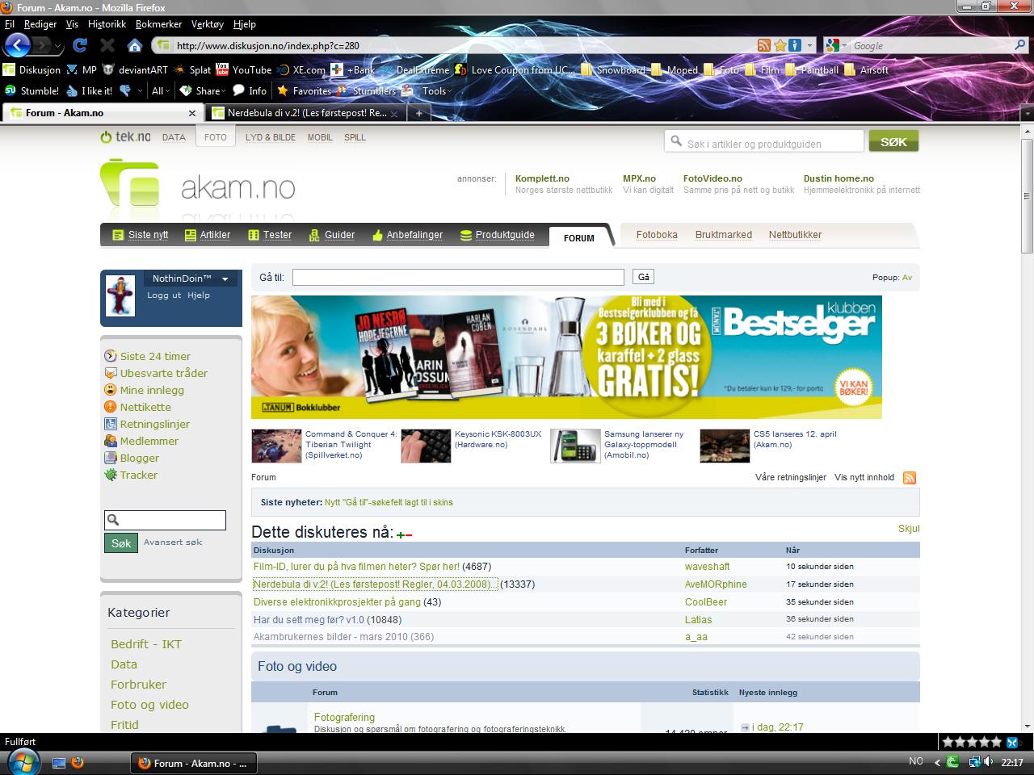Click the Nettikette orange icon
The image size is (1034, 775).
tap(111, 407)
